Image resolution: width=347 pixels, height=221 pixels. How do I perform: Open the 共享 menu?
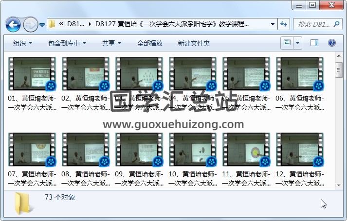(x=111, y=43)
